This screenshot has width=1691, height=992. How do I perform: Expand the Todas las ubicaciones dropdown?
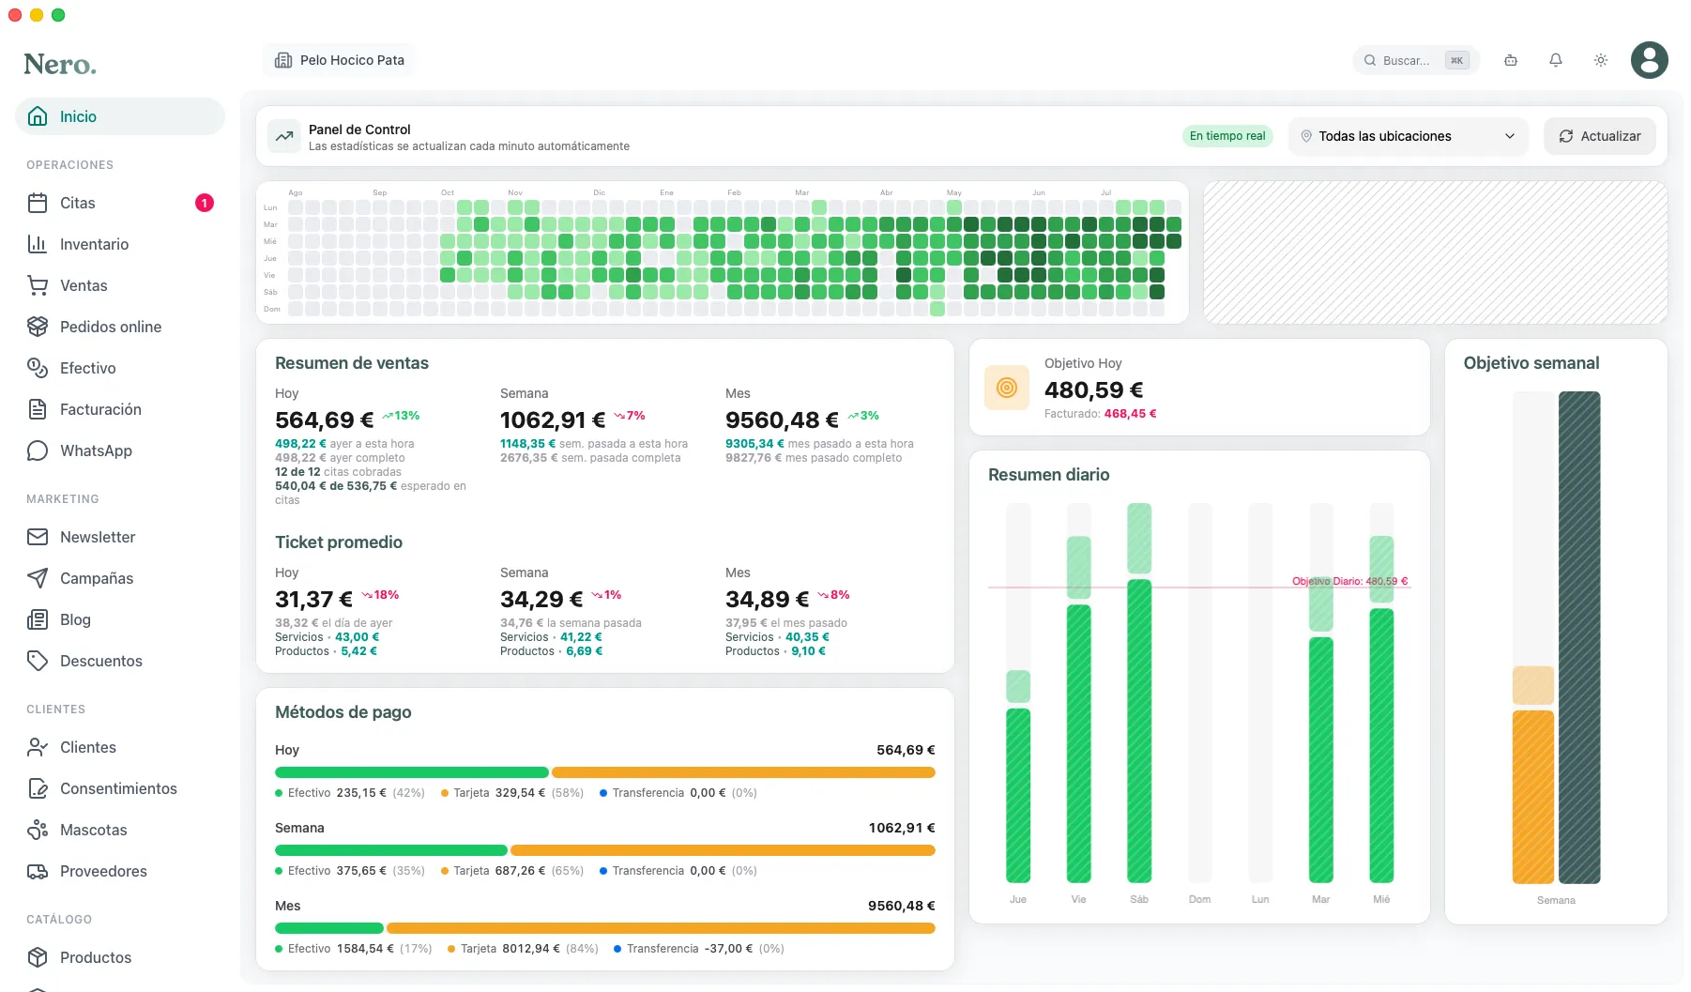(x=1409, y=136)
